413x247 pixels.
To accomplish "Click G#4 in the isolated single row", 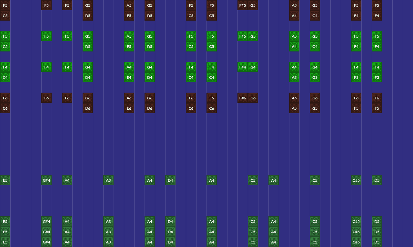I will point(46,180).
